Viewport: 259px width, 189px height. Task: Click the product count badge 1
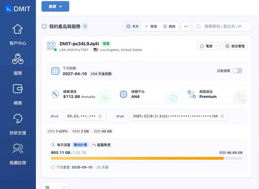tap(85, 26)
